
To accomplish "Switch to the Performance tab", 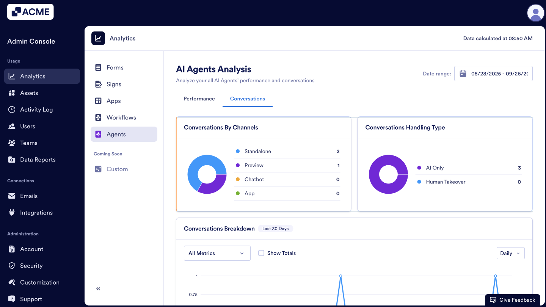I will pyautogui.click(x=199, y=99).
